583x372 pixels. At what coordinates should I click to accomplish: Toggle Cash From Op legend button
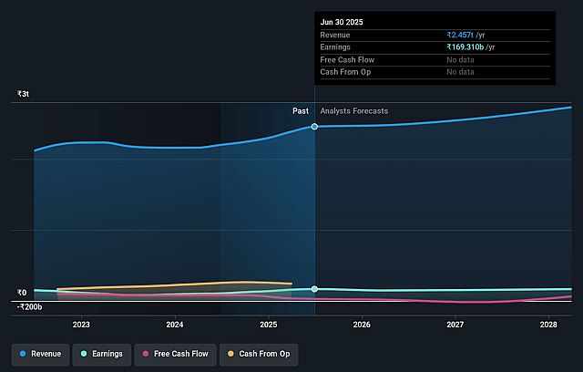259,354
